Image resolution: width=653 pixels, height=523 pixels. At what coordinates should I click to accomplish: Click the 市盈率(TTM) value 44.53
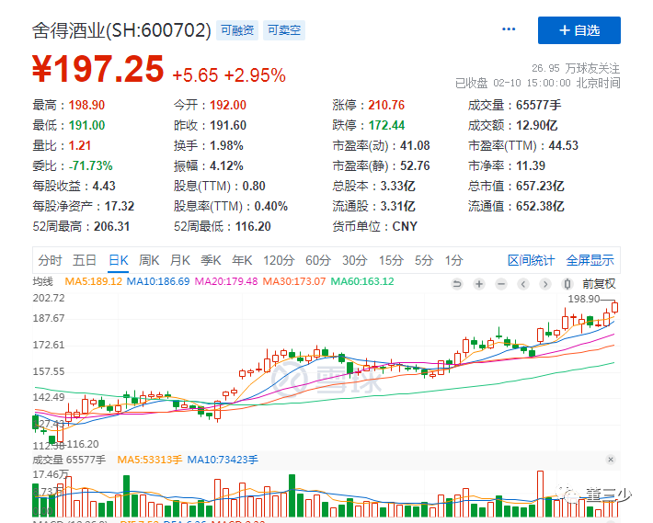[x=564, y=145]
